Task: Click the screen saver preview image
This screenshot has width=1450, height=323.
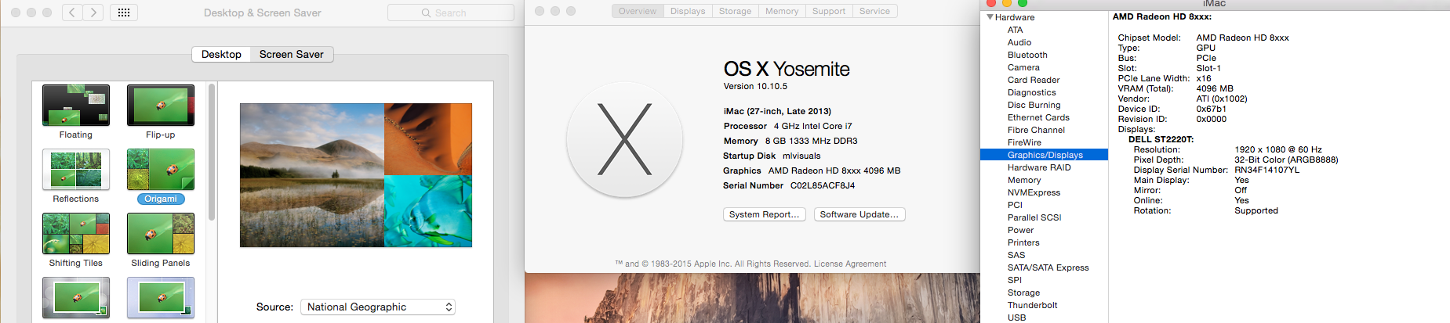Action: (356, 175)
